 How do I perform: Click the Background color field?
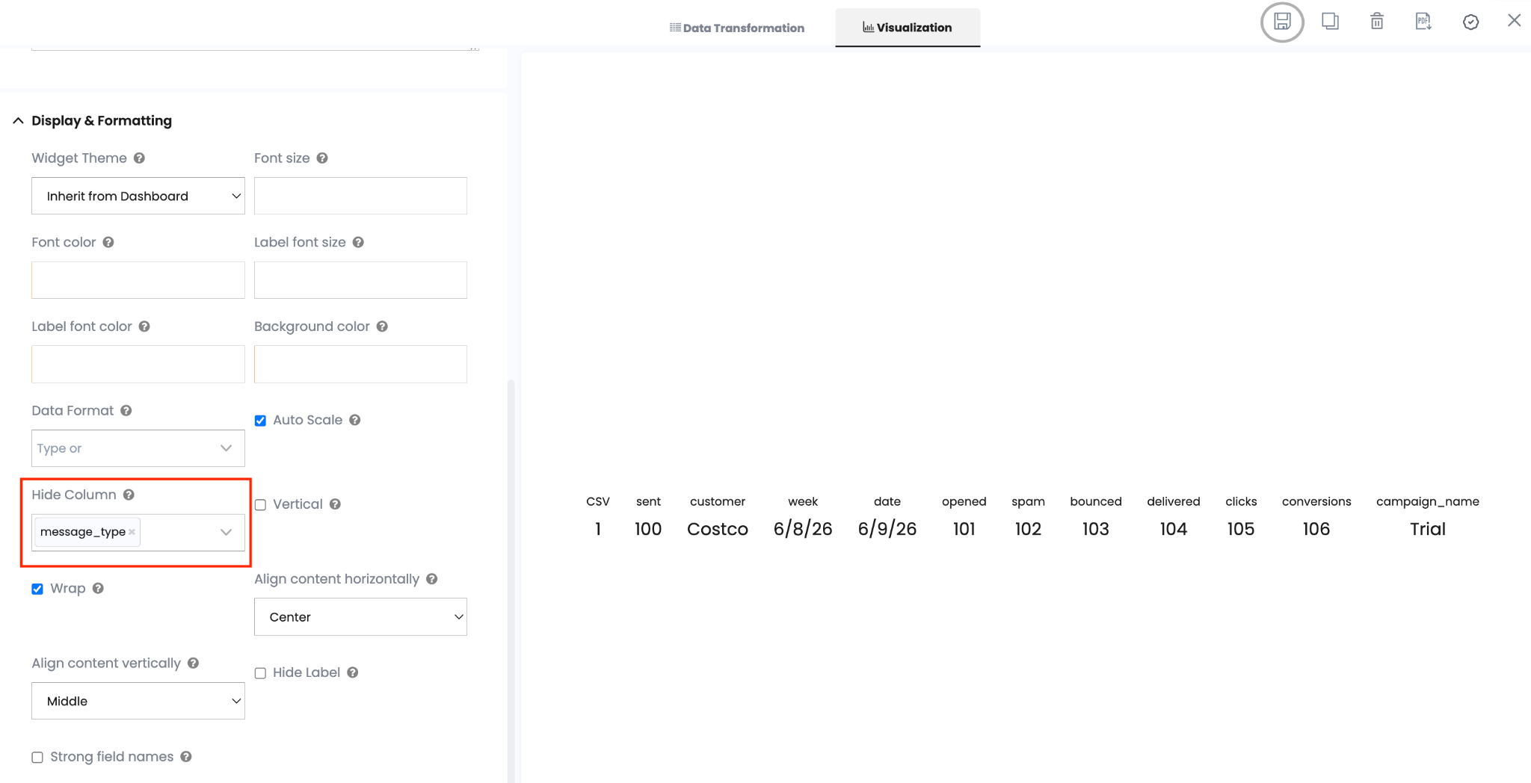click(x=360, y=364)
